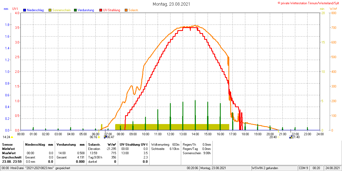Click the COM 9 status bar entry
Screen dimensions: 342x171
click(304, 168)
